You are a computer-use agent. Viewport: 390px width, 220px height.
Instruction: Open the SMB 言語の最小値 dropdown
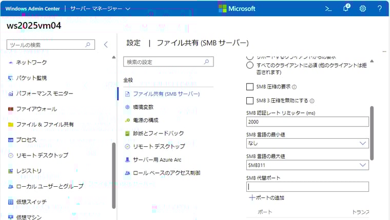(307, 143)
